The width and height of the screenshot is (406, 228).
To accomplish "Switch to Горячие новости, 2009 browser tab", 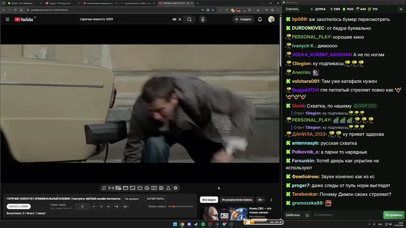I will [138, 3].
